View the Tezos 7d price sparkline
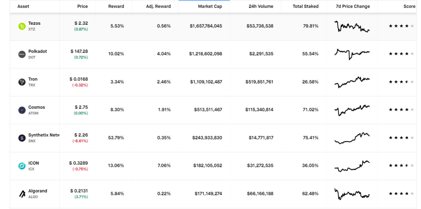The image size is (421, 209). click(352, 26)
